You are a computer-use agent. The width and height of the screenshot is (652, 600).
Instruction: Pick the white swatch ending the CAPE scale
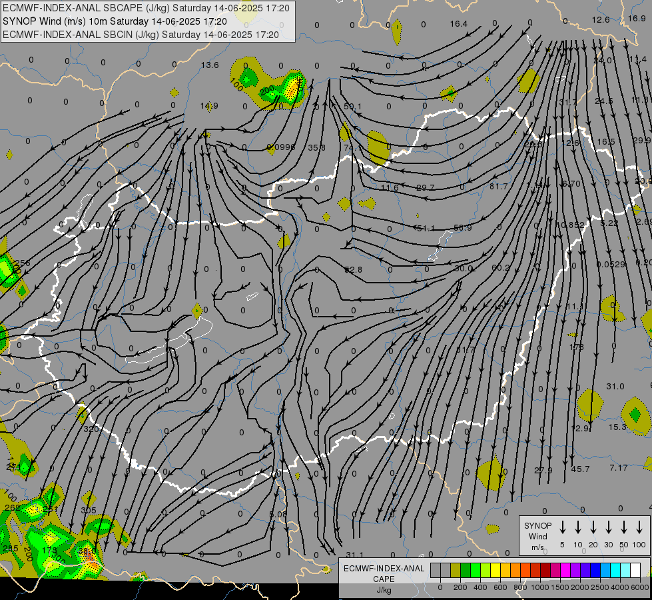pyautogui.click(x=635, y=571)
